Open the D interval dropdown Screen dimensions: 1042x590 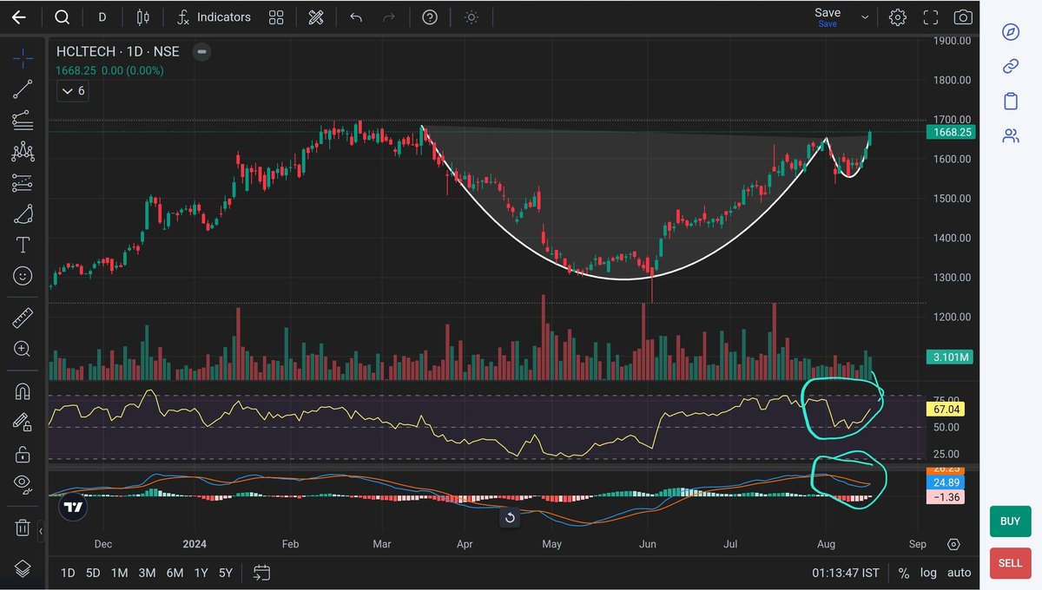click(102, 16)
